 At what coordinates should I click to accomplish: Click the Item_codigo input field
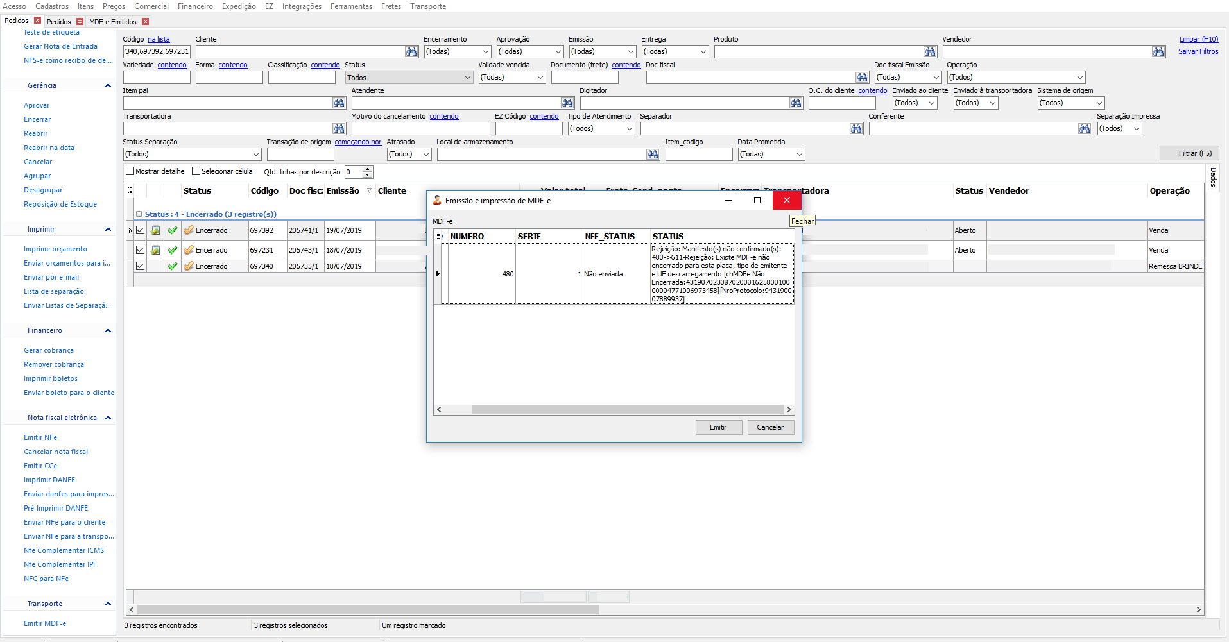point(699,155)
